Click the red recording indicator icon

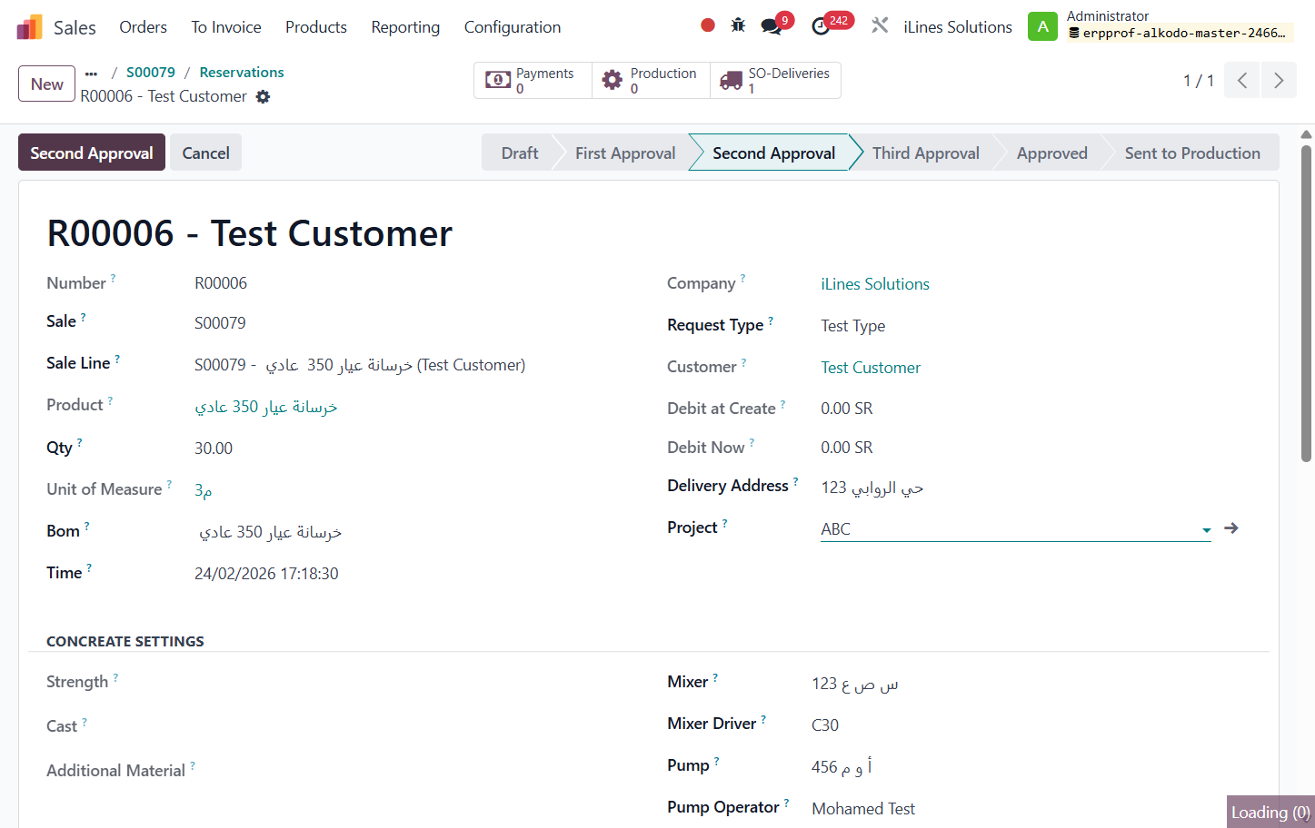[x=708, y=25]
